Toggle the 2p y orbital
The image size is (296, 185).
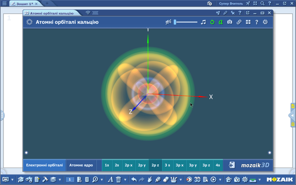[142, 165]
